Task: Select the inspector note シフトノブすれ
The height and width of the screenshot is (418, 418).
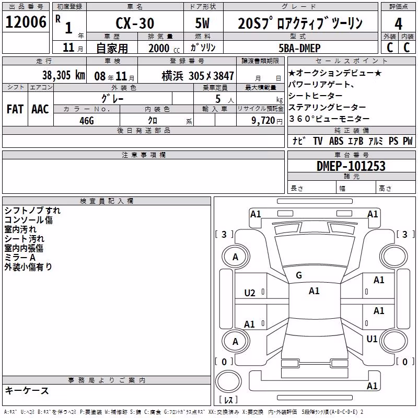Action: (32, 211)
